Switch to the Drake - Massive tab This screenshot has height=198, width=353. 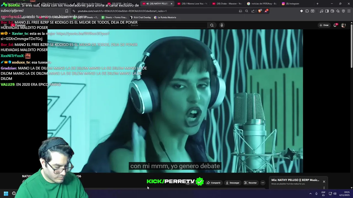[x=227, y=4]
